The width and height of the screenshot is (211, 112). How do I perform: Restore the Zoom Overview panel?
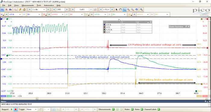pos(186,26)
